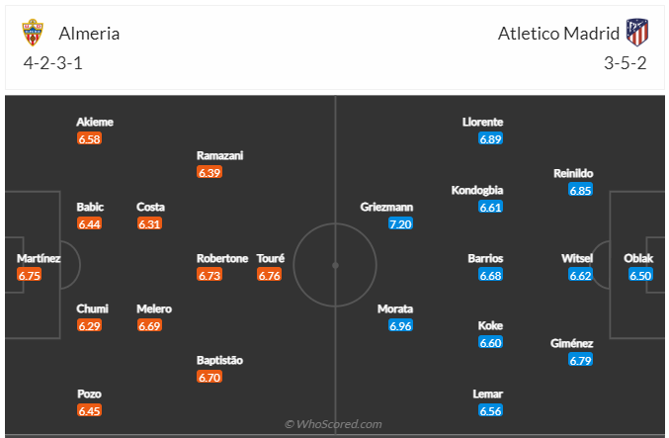Select player Robertone on the pitch
The width and height of the screenshot is (669, 438).
[222, 258]
